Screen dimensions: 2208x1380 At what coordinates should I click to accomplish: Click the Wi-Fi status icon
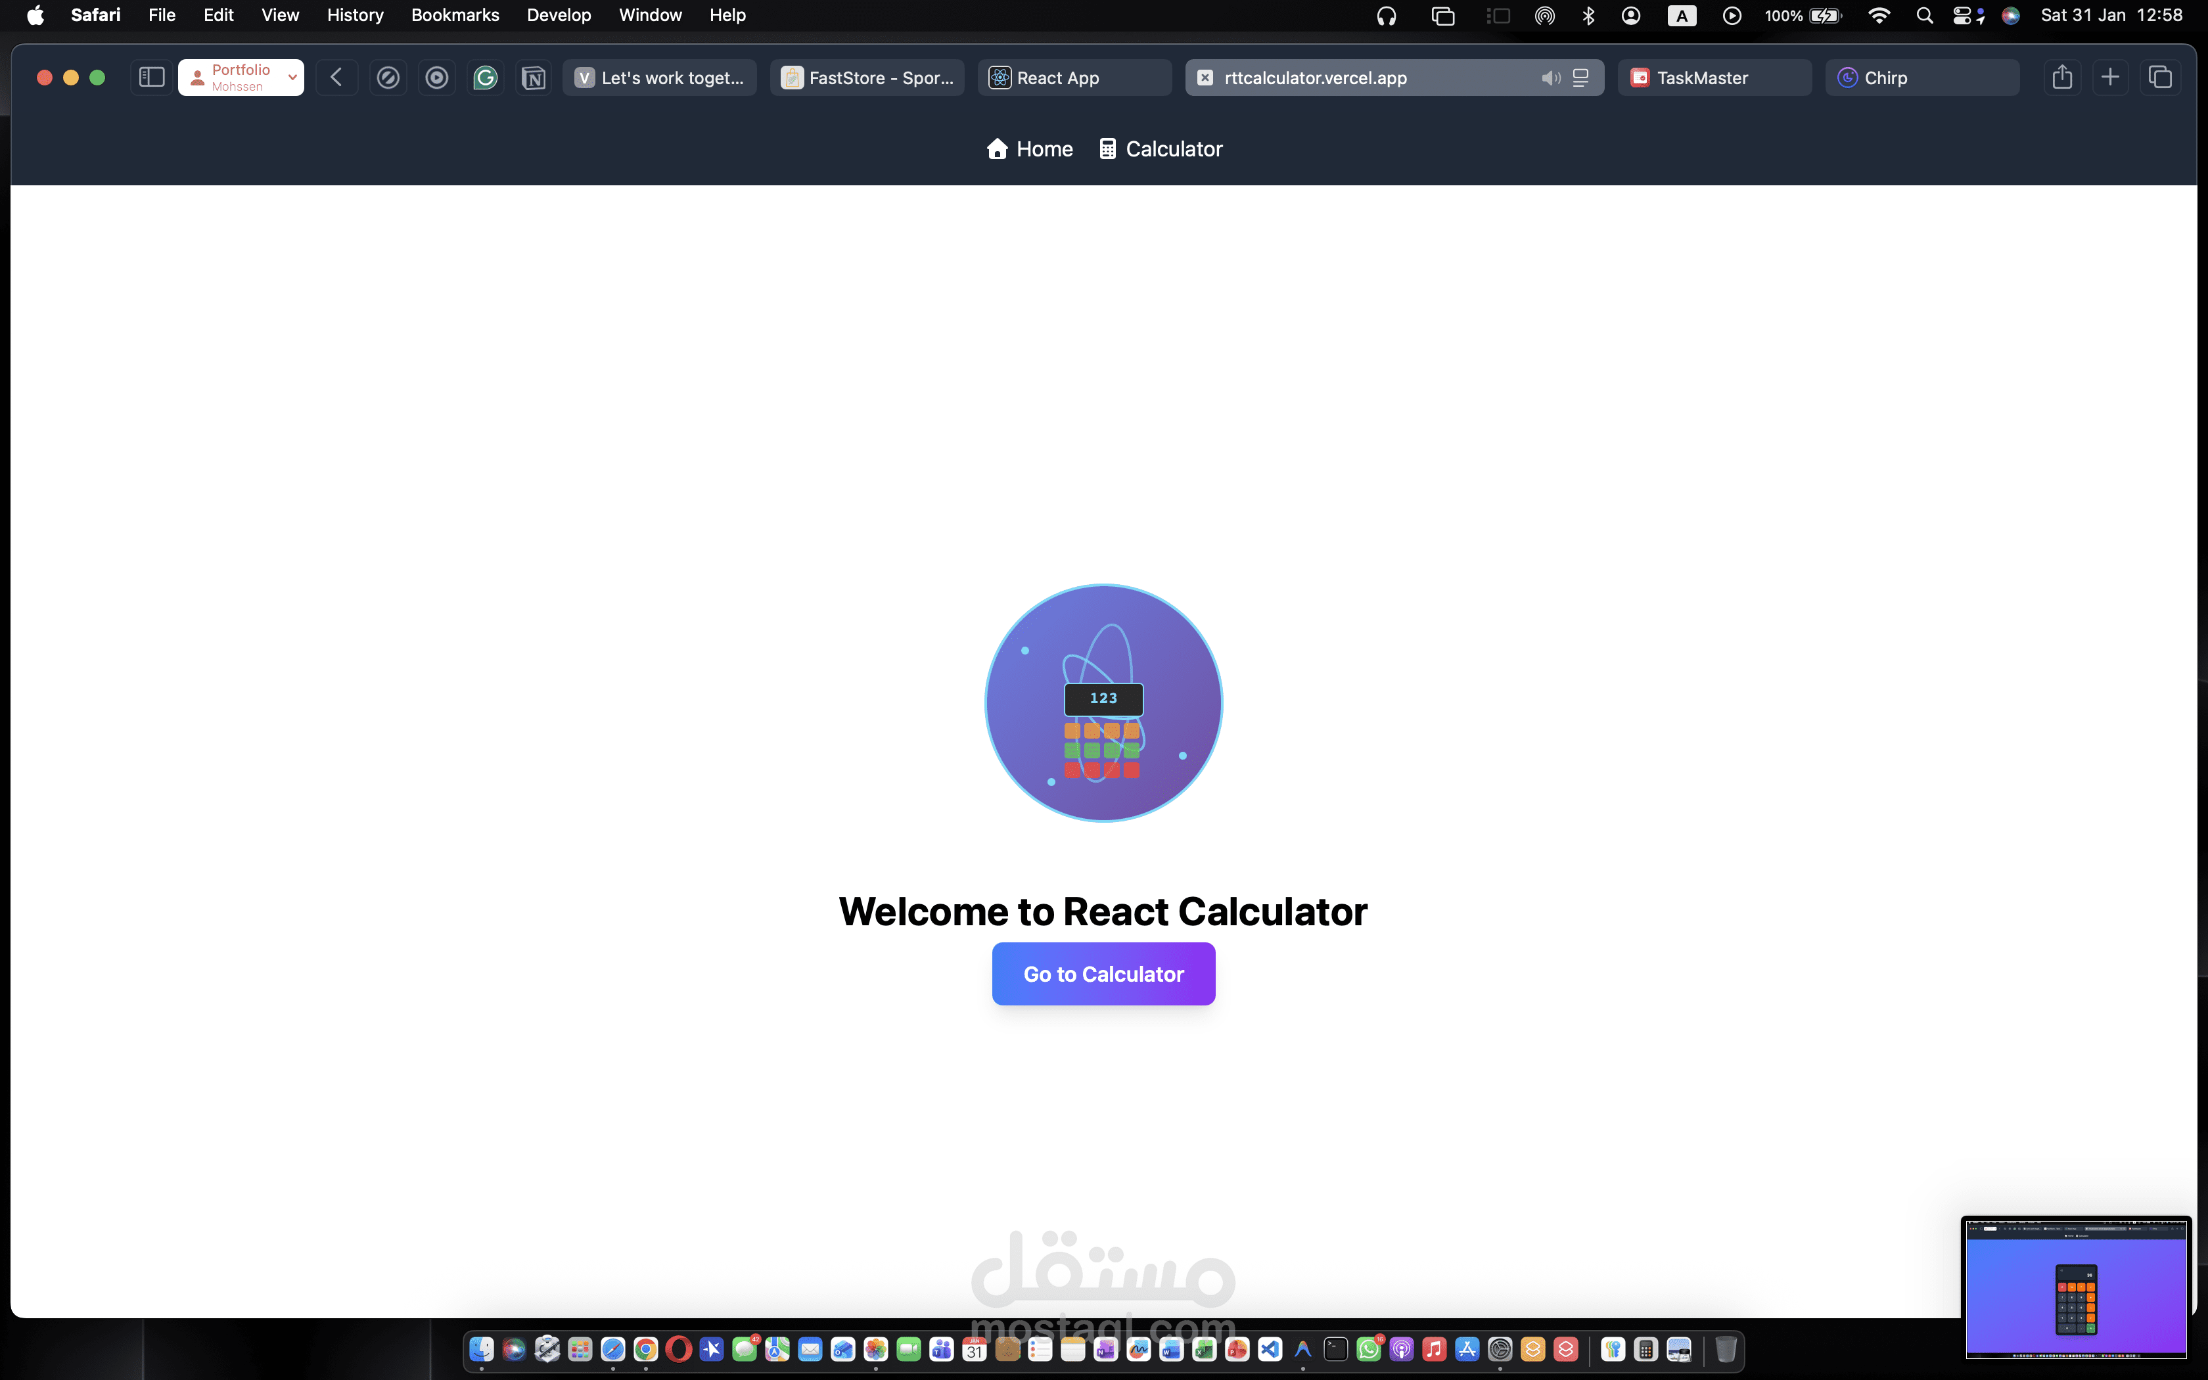coord(1879,16)
